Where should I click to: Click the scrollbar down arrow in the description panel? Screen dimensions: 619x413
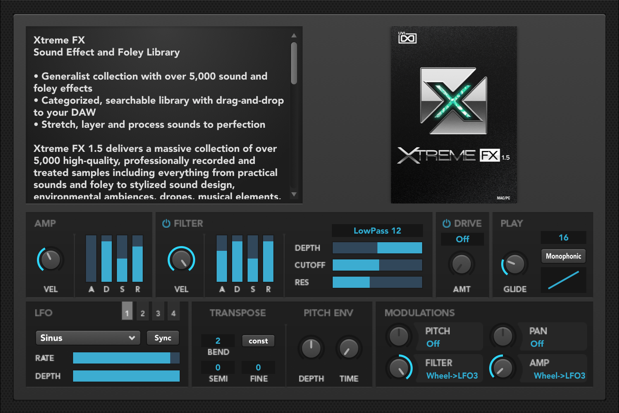[294, 194]
